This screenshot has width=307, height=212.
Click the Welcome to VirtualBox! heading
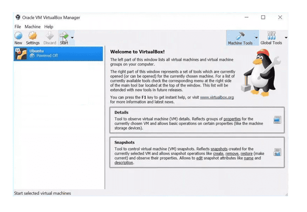coord(137,52)
